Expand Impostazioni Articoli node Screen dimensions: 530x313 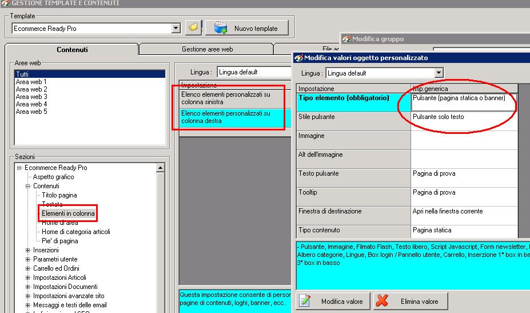click(28, 278)
